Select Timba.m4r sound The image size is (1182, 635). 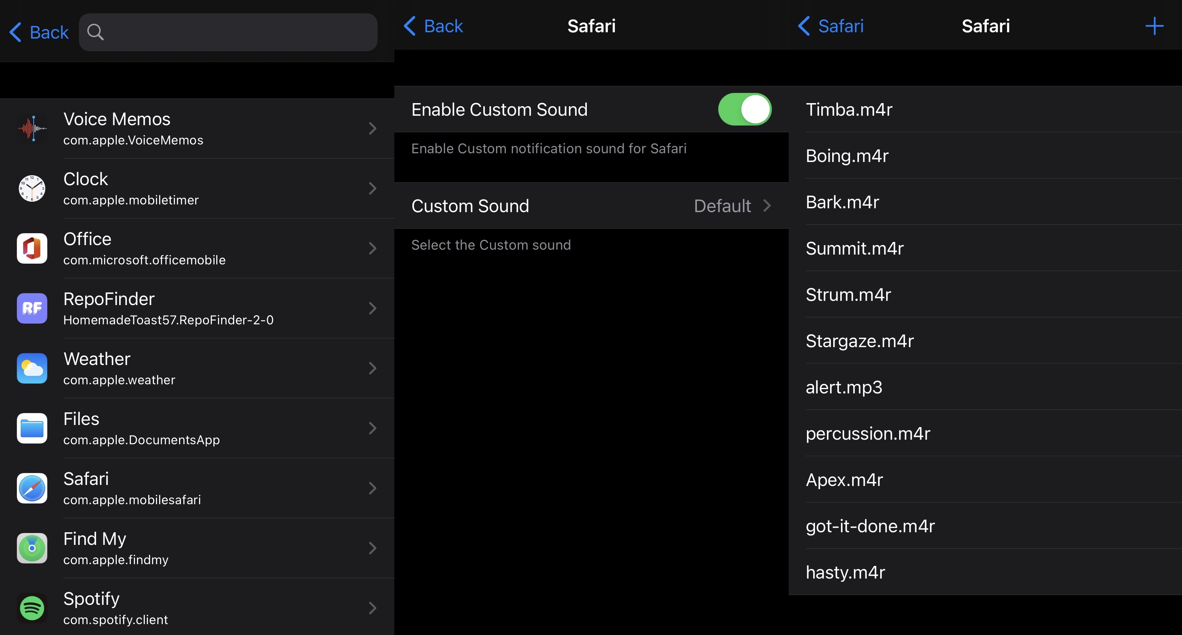point(985,109)
